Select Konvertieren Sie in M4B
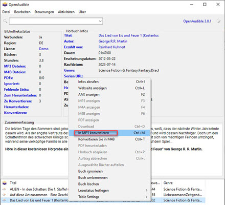This screenshot has width=225, height=205. (109, 139)
